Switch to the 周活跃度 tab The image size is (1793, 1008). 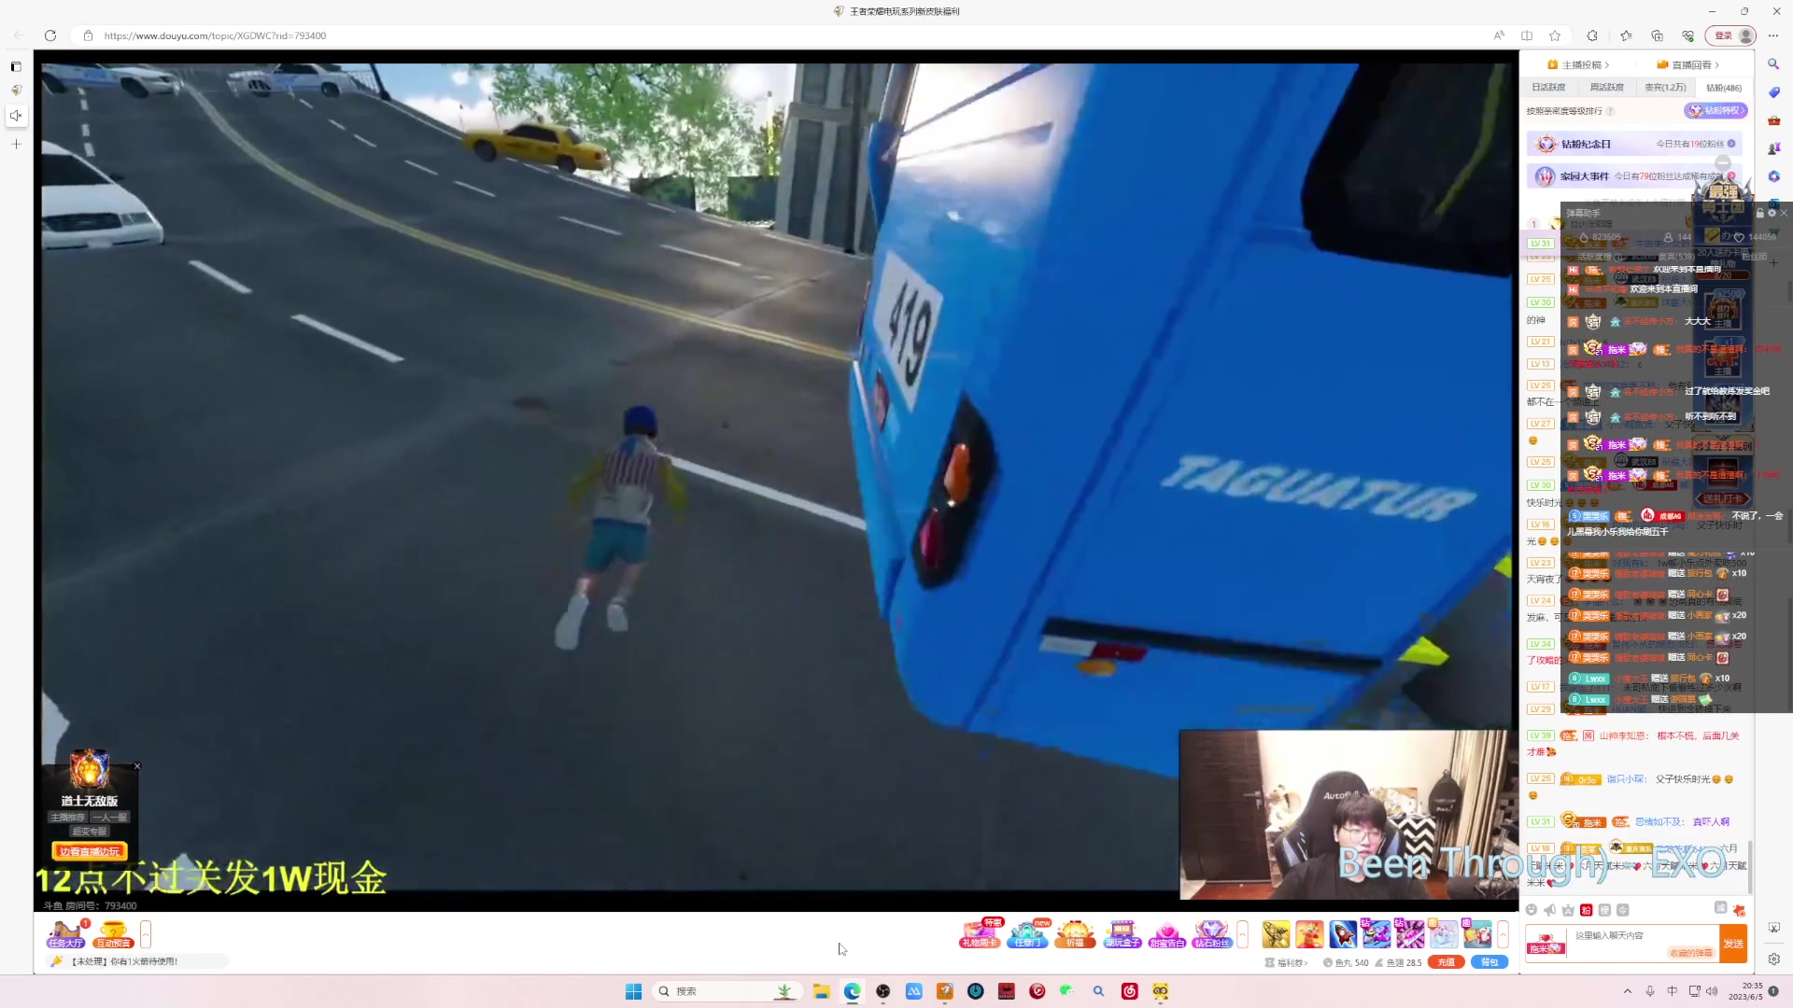tap(1606, 87)
